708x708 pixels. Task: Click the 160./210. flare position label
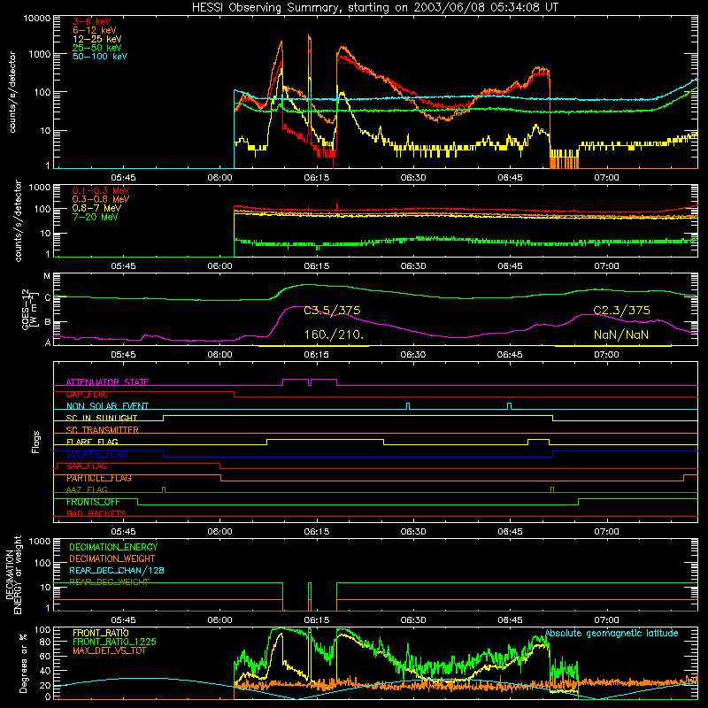(x=334, y=335)
